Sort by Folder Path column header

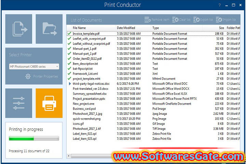(233, 28)
